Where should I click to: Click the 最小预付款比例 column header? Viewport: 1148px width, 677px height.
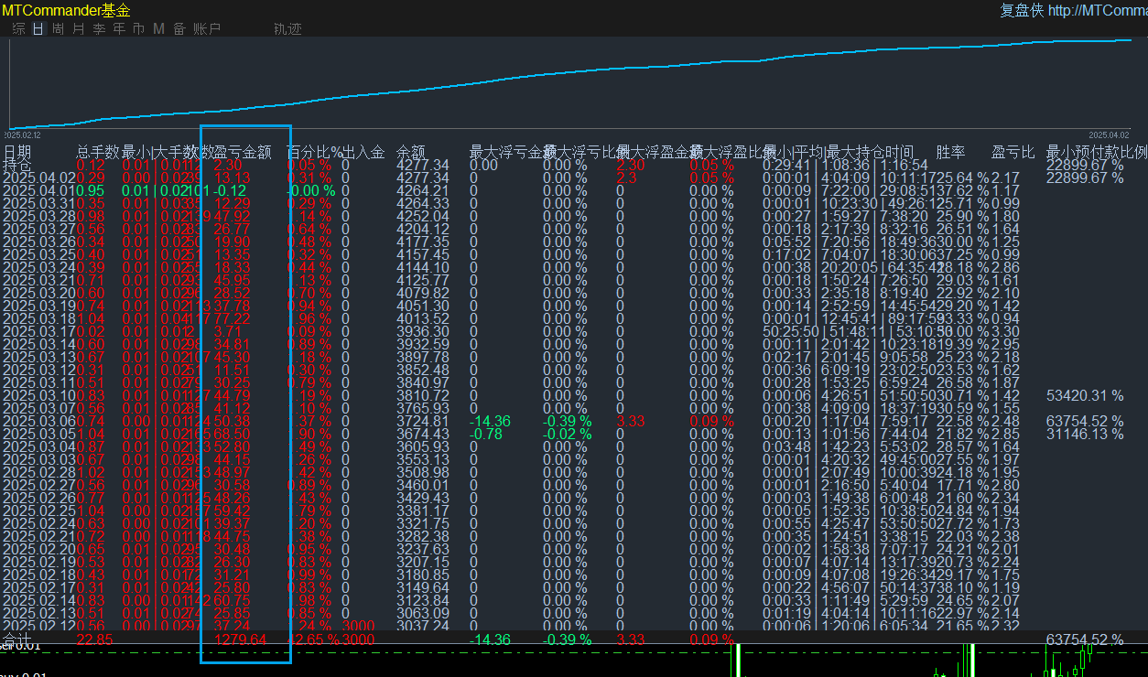tap(1097, 152)
